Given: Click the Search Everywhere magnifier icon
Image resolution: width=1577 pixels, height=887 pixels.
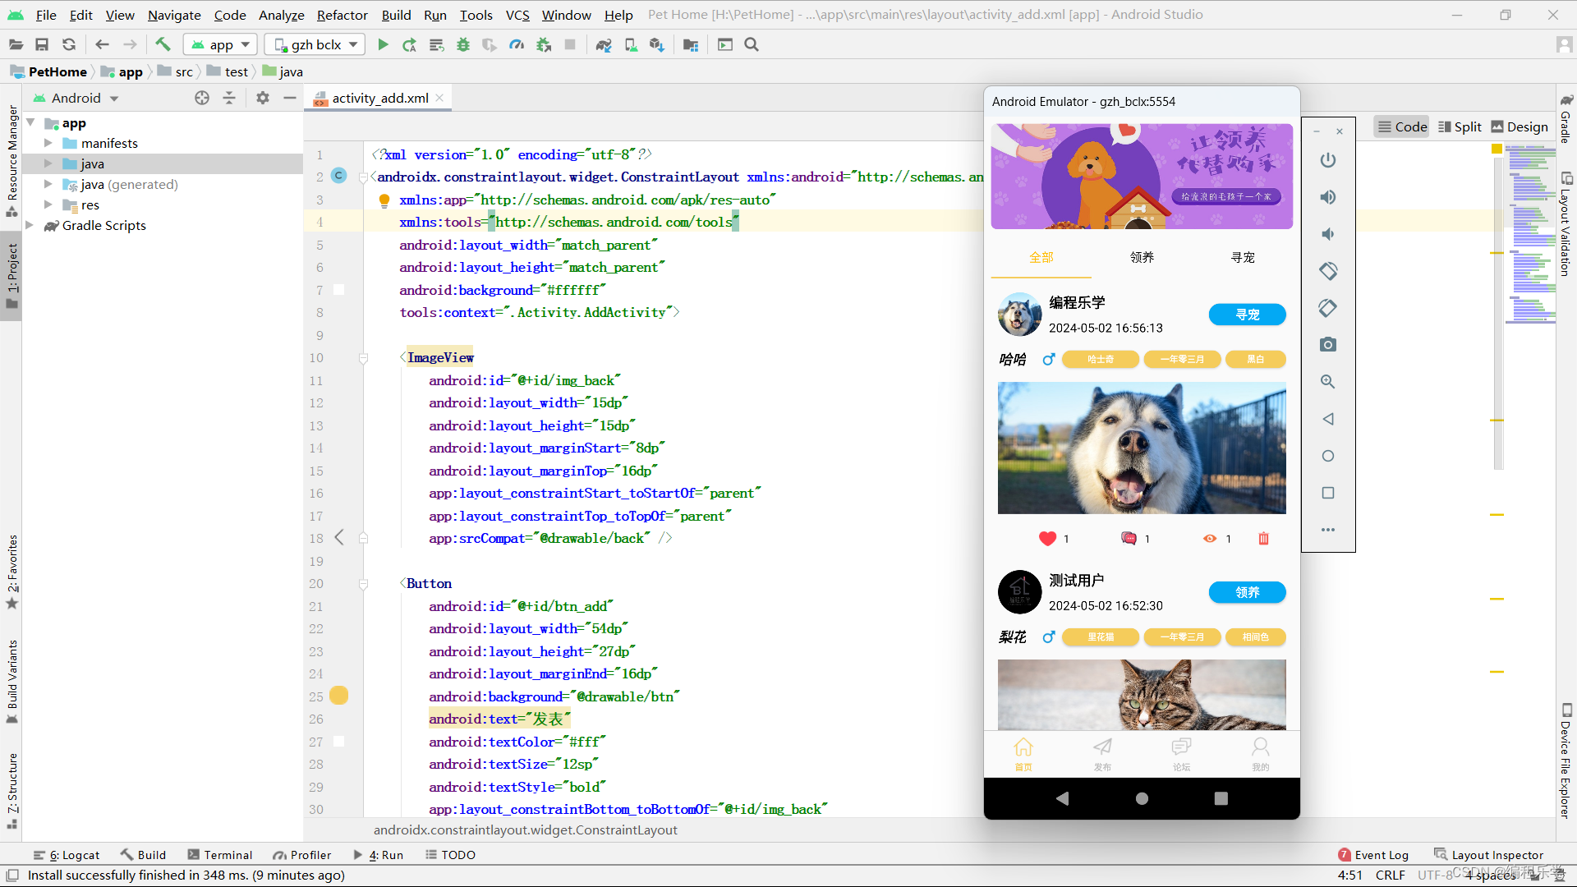Looking at the screenshot, I should point(752,45).
